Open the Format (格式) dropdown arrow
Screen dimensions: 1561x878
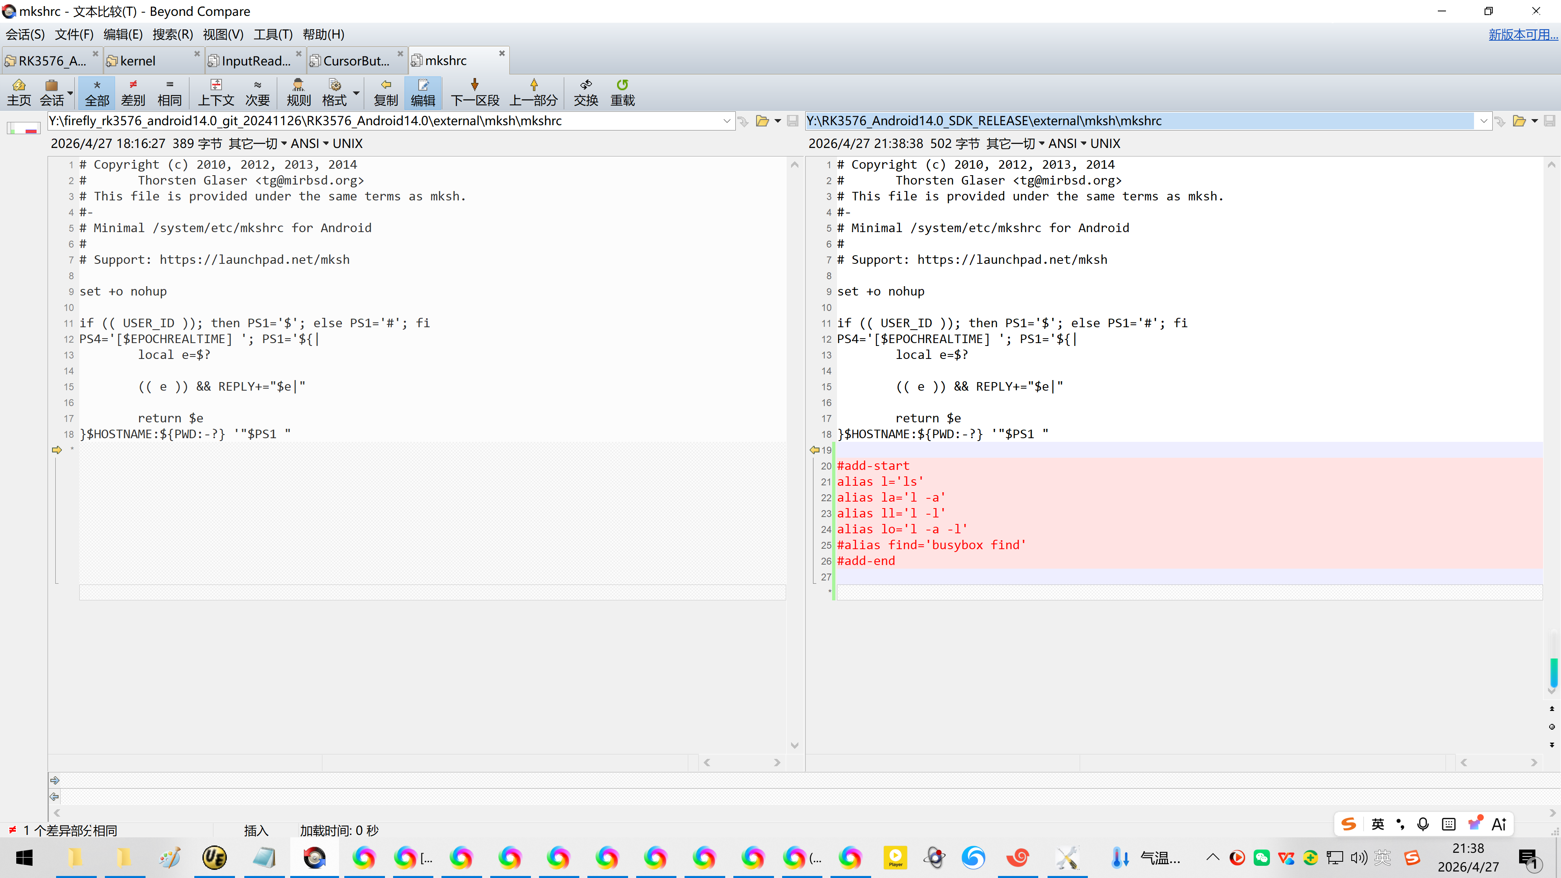click(357, 93)
